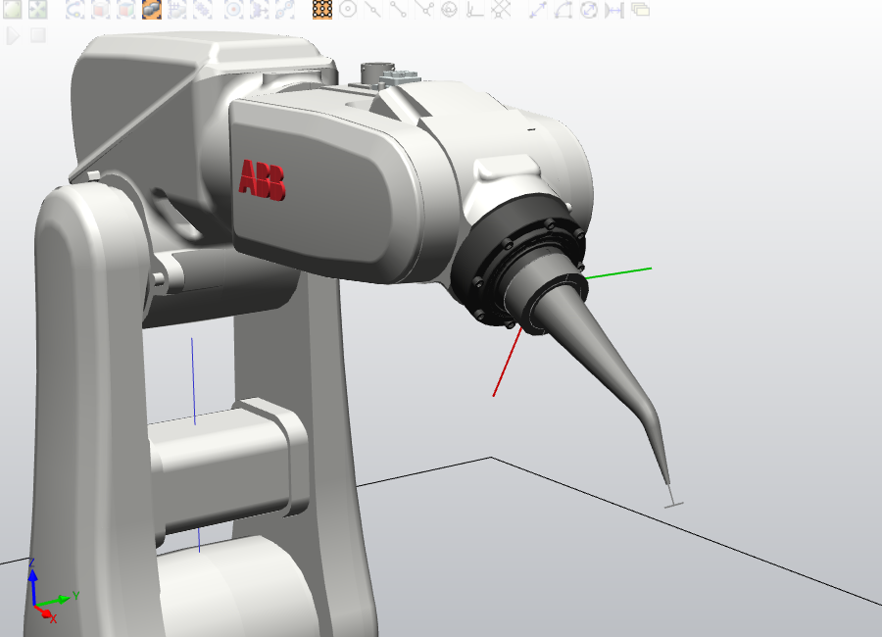Select the Target/Frame Selection icon
This screenshot has height=637, width=882.
click(x=233, y=9)
